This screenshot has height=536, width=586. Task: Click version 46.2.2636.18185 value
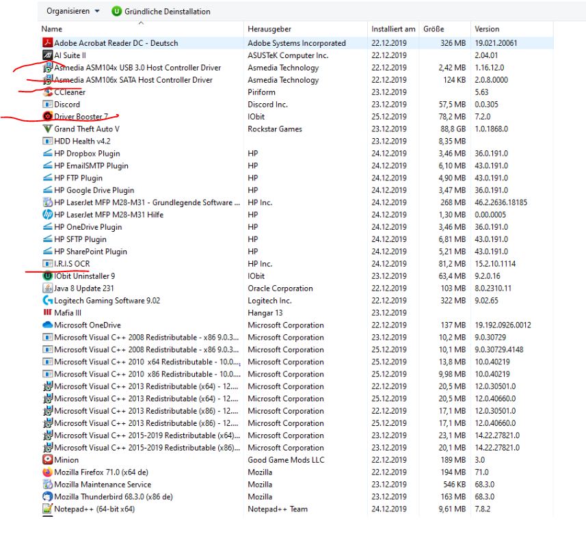pyautogui.click(x=501, y=202)
